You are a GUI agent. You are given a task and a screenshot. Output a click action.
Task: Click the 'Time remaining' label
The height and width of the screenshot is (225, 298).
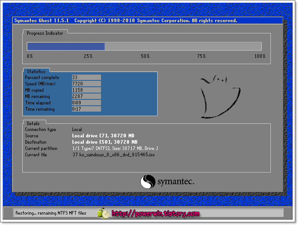tap(40, 109)
